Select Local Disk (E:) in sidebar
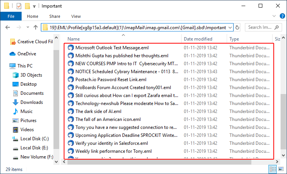The image size is (287, 174). click(30, 148)
